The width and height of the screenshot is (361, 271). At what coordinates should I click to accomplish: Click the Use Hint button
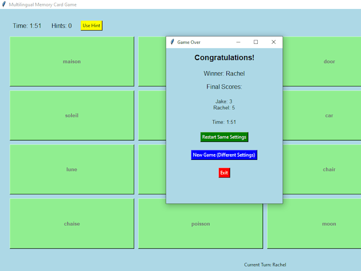point(92,26)
